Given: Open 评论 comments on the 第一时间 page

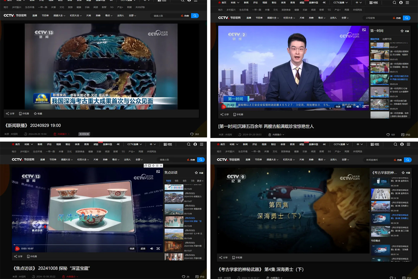Looking at the screenshot, I should coord(406,135).
